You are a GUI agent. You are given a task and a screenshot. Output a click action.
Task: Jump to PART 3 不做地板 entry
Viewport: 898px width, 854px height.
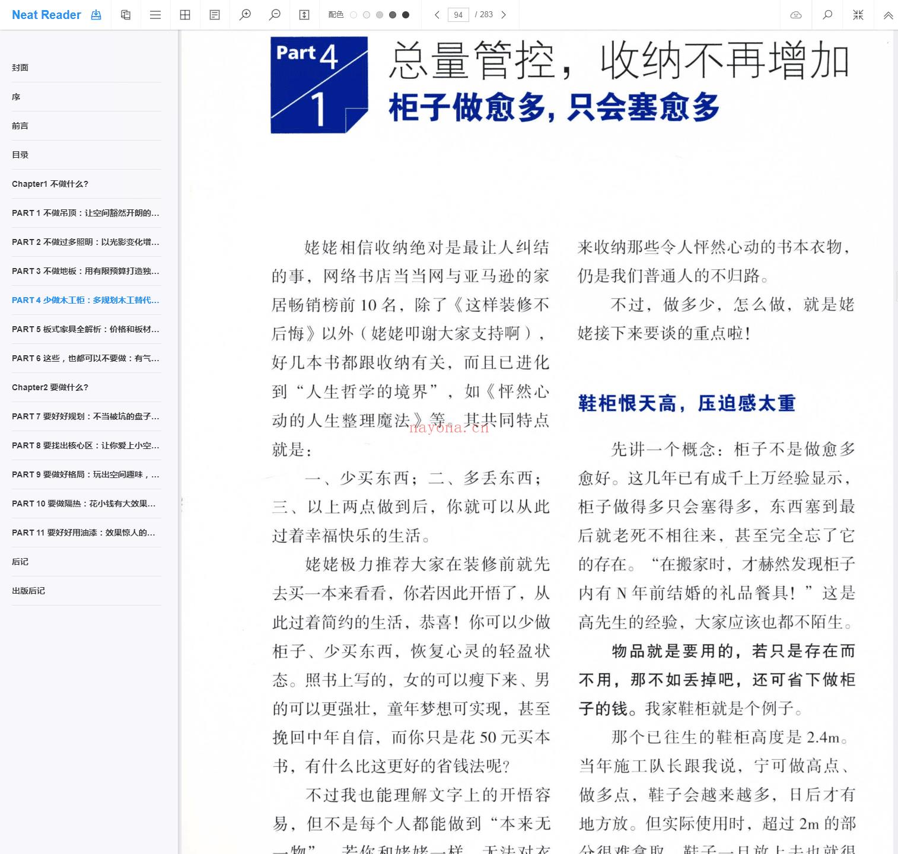(87, 271)
